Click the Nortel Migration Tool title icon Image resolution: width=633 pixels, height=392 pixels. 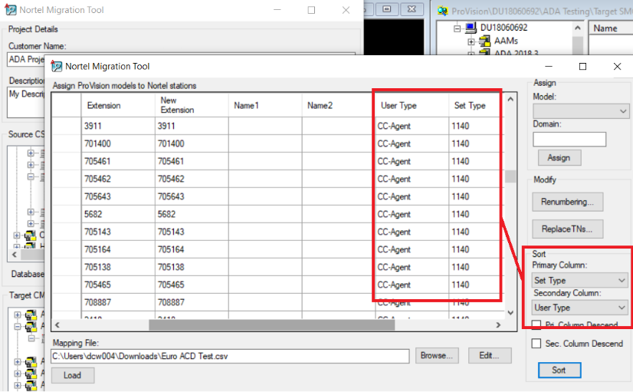[57, 66]
